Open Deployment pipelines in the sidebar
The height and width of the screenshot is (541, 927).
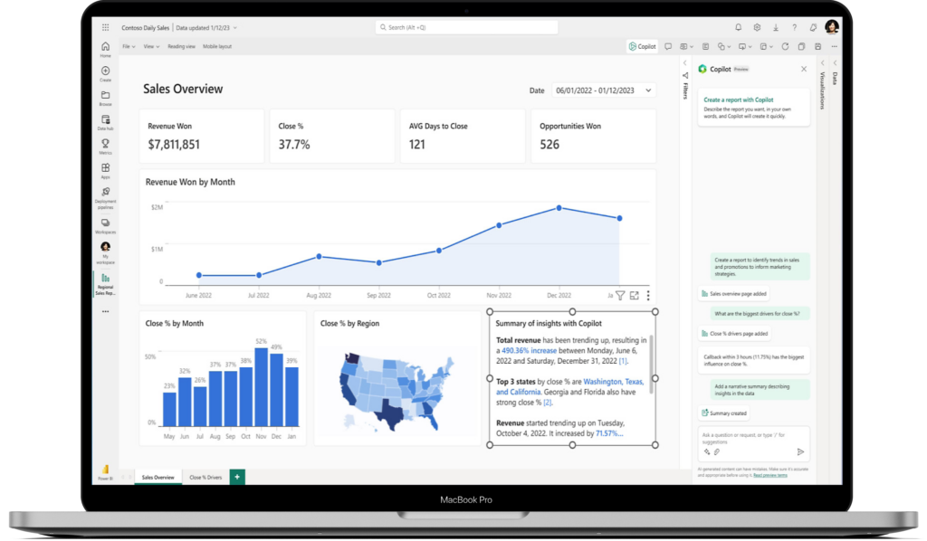(105, 198)
